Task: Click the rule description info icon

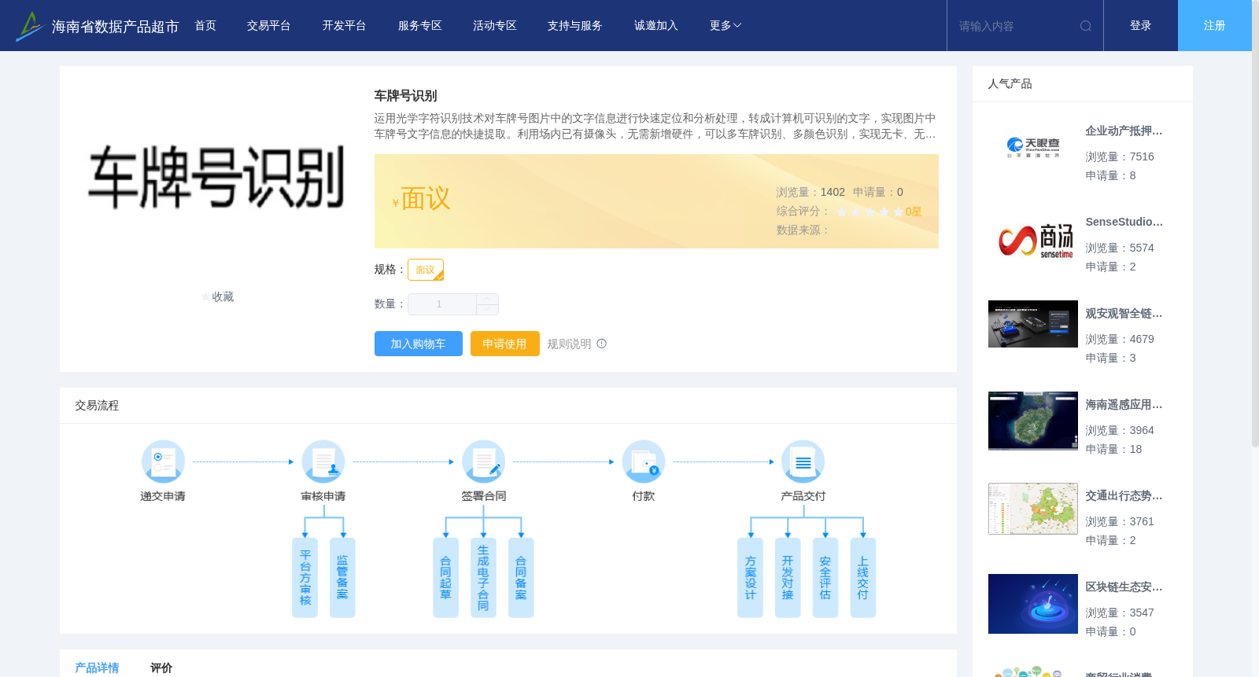Action: [x=602, y=344]
